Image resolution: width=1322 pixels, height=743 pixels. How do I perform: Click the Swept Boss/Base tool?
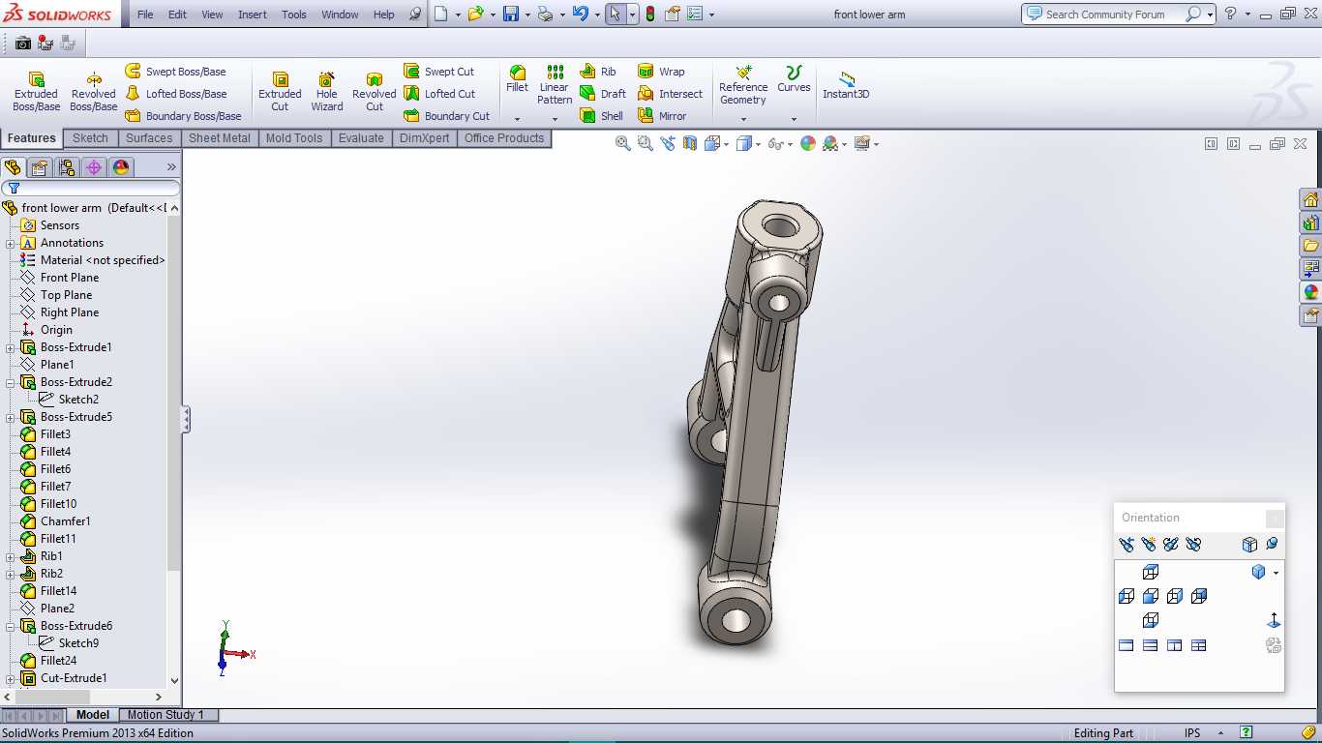[x=175, y=72]
